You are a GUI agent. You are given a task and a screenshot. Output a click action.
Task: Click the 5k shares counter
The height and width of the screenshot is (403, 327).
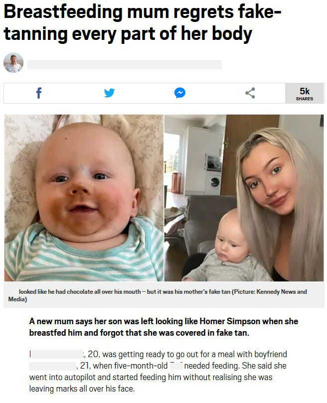pos(305,93)
